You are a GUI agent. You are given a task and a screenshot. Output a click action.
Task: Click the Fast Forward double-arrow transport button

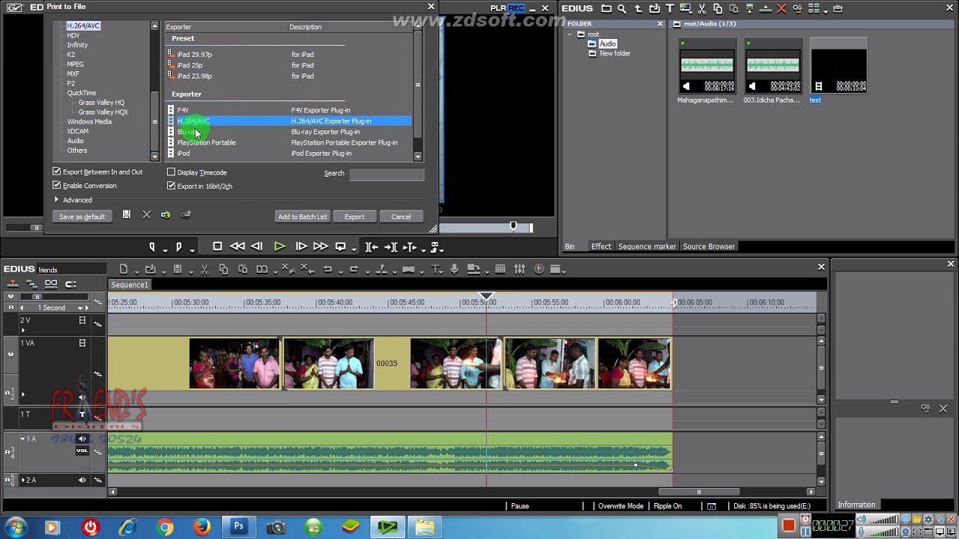click(x=321, y=246)
